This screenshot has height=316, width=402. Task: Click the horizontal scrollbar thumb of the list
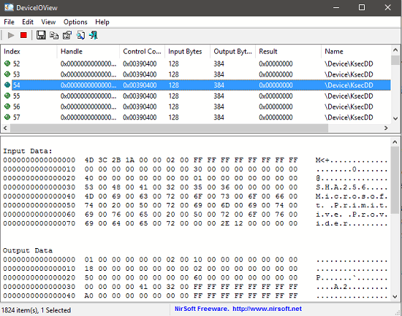tap(169, 128)
